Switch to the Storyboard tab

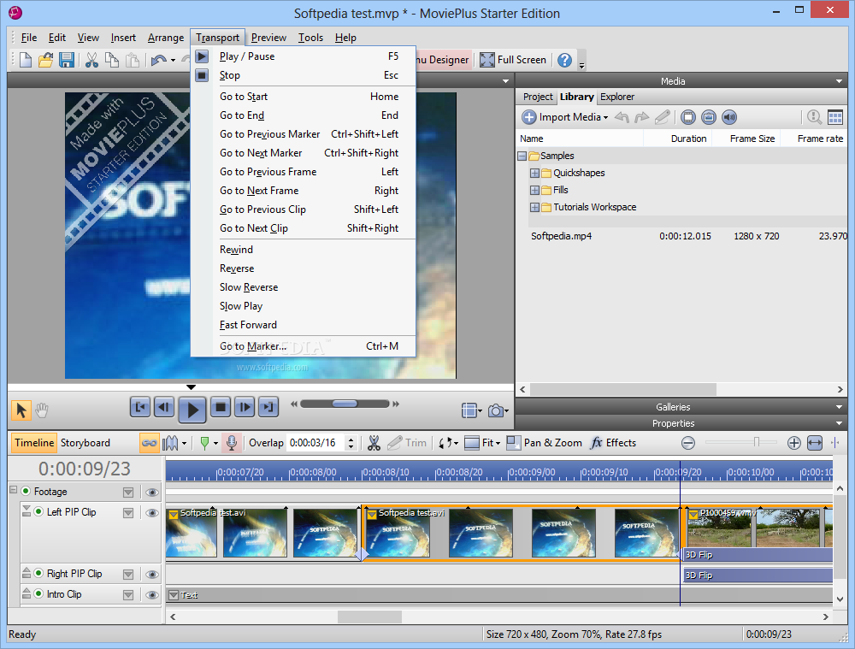click(x=85, y=443)
